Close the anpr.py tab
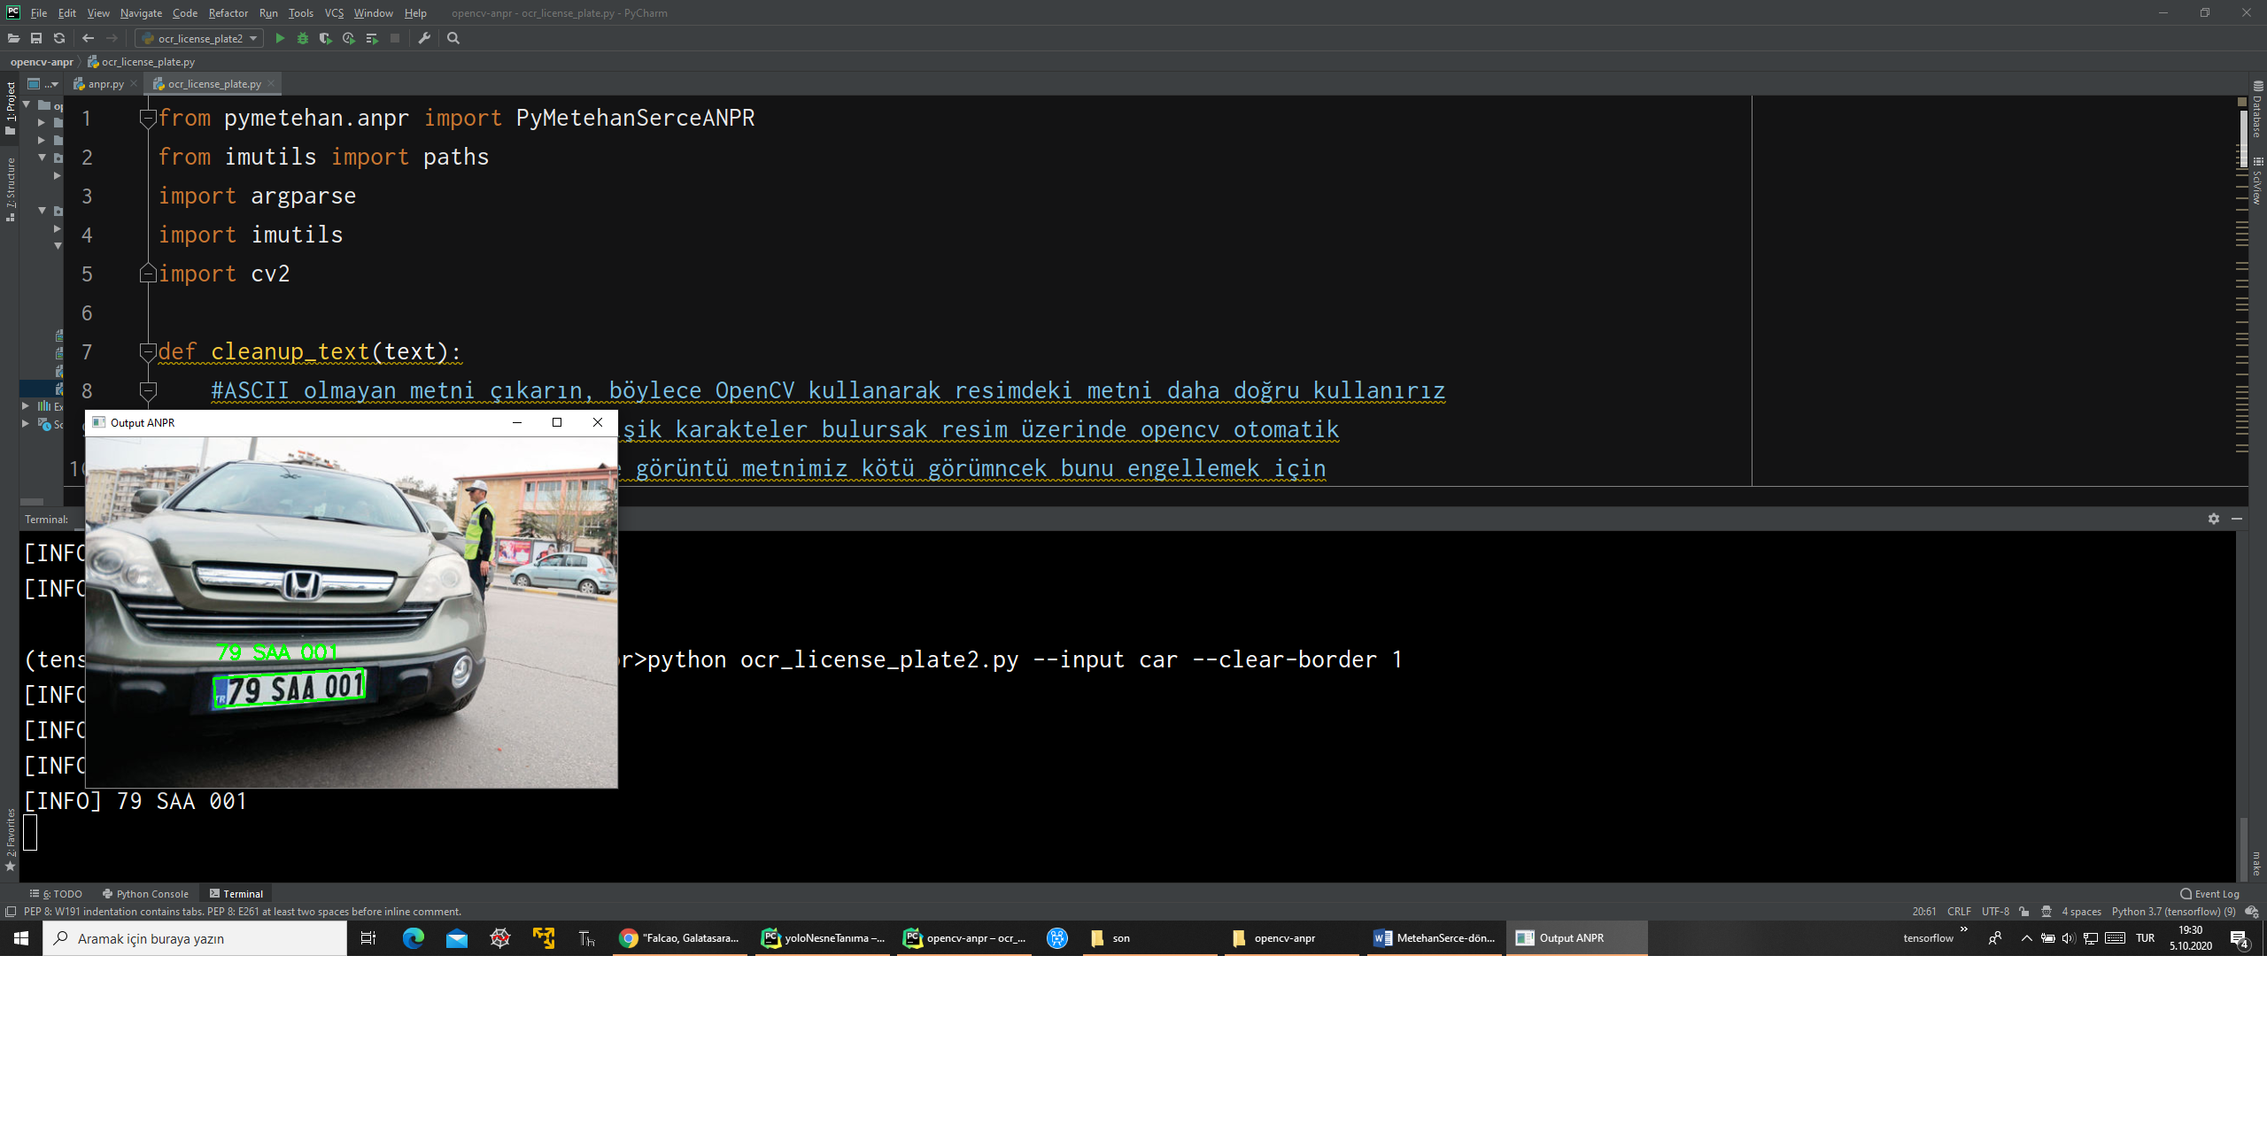 click(134, 83)
